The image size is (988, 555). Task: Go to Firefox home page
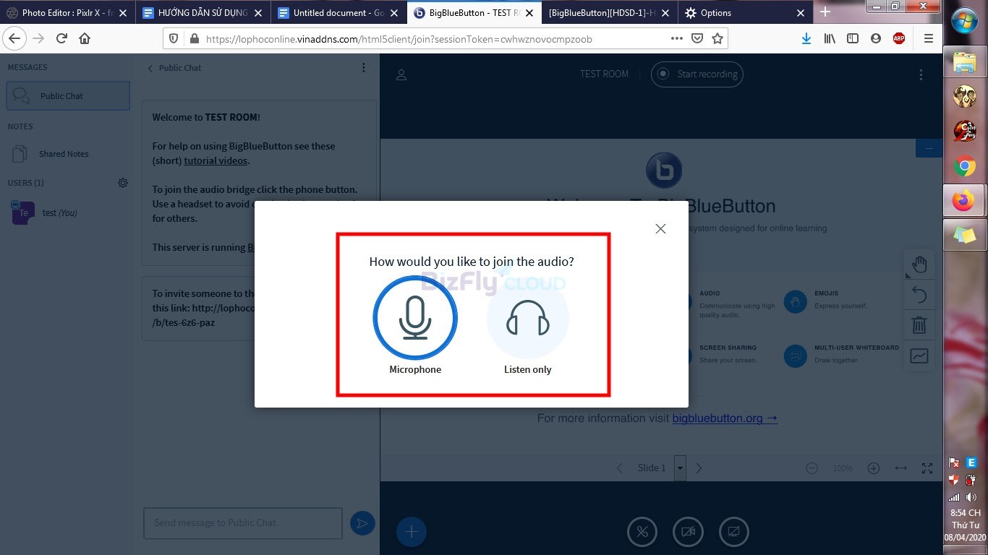(85, 39)
